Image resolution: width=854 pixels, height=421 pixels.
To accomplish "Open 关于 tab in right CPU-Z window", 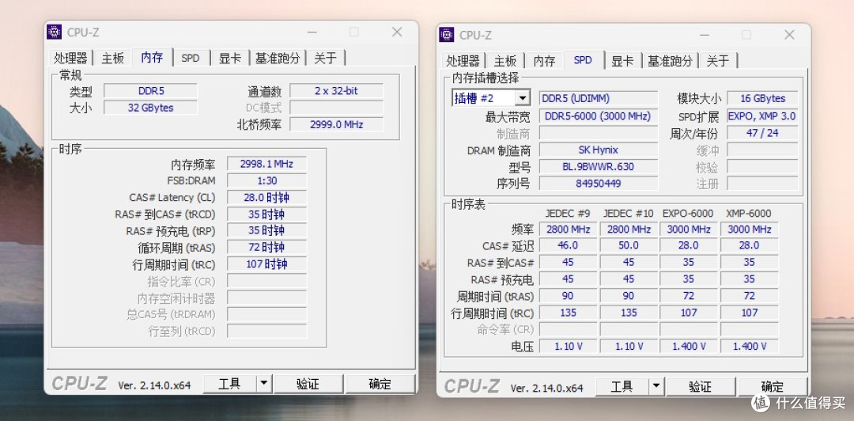I will (718, 60).
